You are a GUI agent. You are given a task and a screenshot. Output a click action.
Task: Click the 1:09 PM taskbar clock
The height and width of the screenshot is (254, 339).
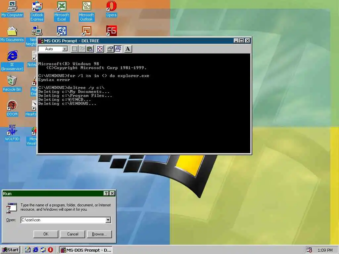coord(325,250)
